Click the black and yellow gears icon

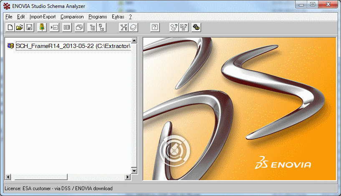point(196,28)
